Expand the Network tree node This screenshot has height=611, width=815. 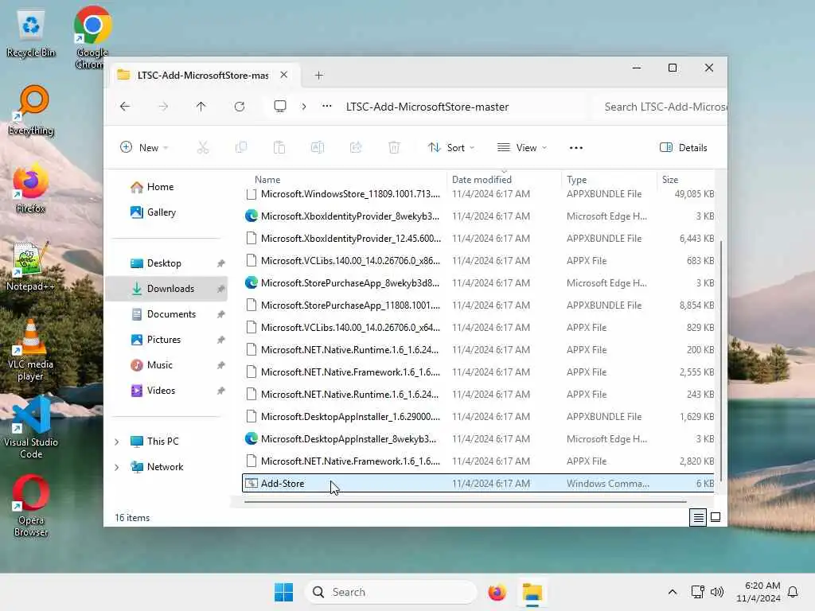point(117,467)
